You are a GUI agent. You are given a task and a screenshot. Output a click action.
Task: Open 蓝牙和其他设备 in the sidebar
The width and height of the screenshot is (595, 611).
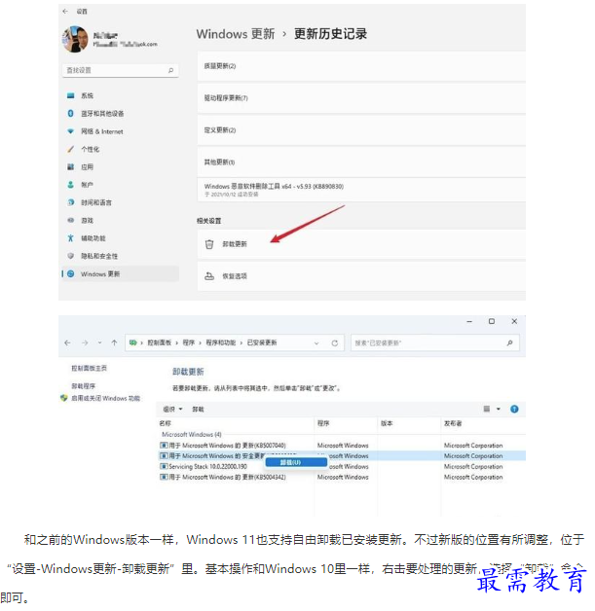click(121, 114)
